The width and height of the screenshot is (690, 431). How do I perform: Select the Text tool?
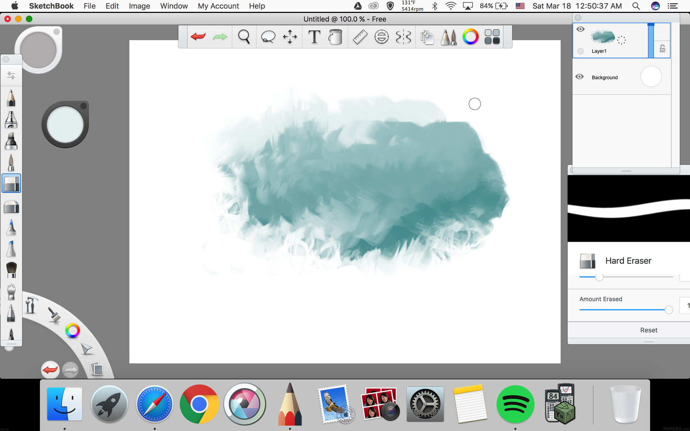pos(314,37)
